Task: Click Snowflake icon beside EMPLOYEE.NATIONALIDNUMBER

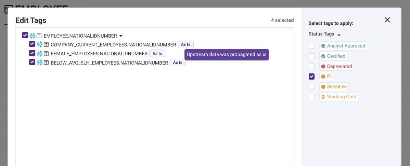Action: (33, 36)
